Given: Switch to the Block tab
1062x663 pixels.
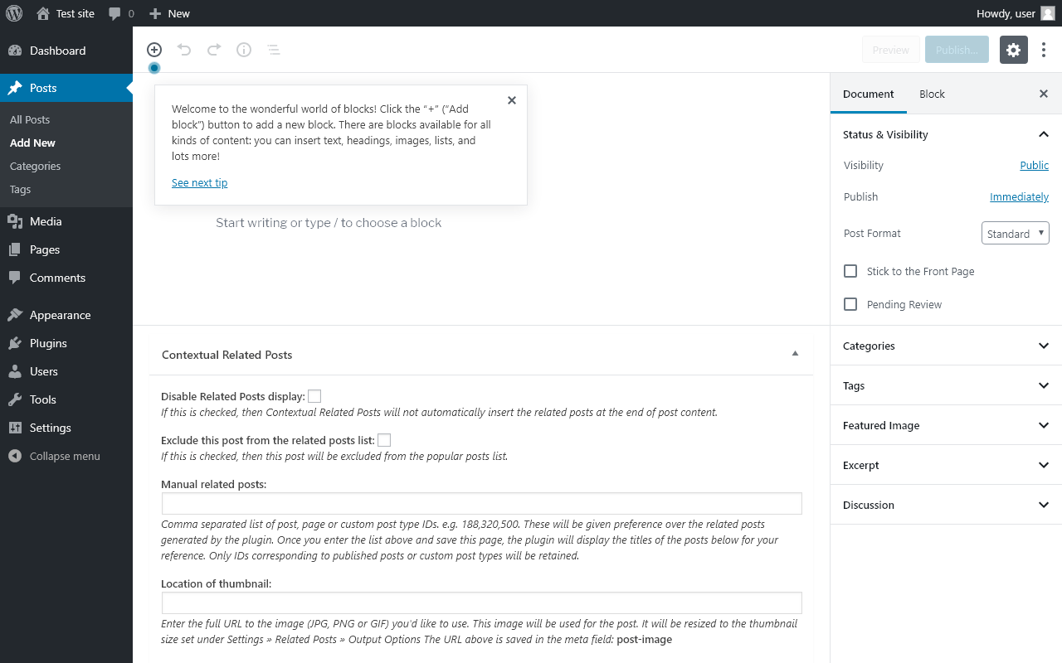Looking at the screenshot, I should click(x=932, y=94).
